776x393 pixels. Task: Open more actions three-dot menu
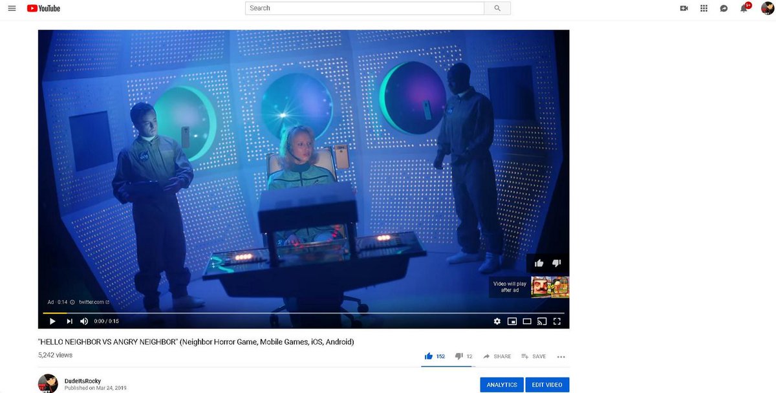[561, 357]
